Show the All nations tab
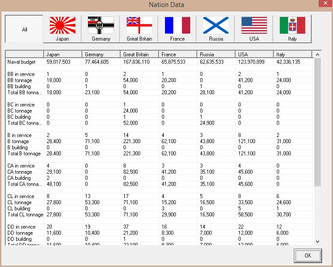333x267 pixels. pyautogui.click(x=24, y=29)
